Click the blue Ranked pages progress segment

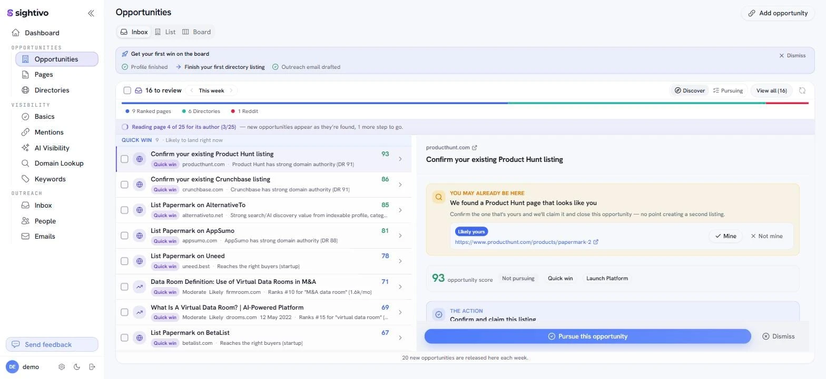click(x=314, y=103)
